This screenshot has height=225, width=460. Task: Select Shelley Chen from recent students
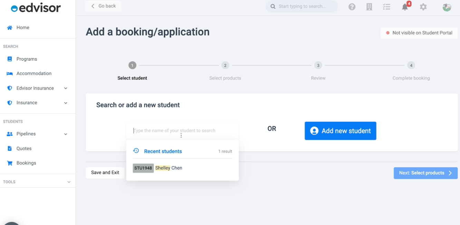[x=182, y=168]
